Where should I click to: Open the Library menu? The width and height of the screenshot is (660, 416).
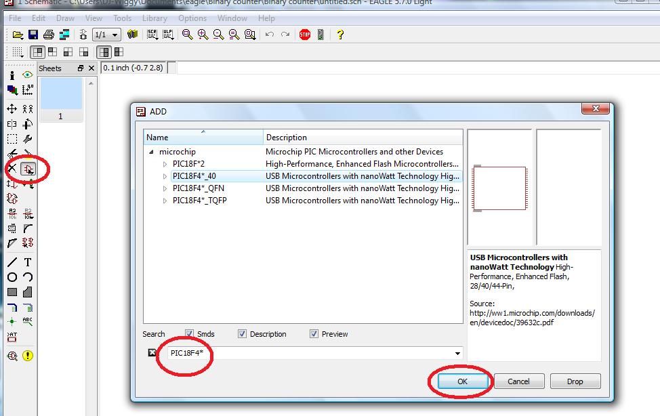154,18
